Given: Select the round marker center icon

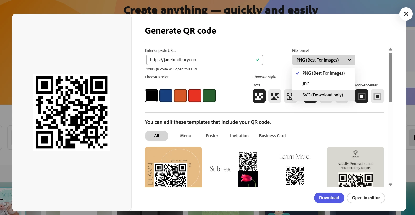Looking at the screenshot, I should click(x=377, y=96).
